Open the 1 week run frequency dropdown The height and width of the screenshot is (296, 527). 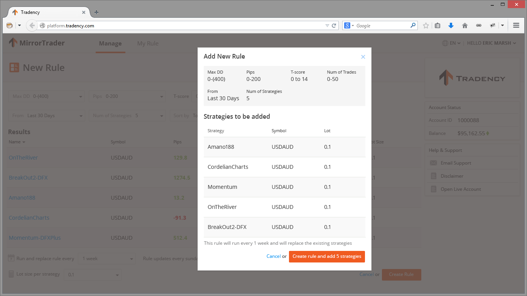pos(107,259)
